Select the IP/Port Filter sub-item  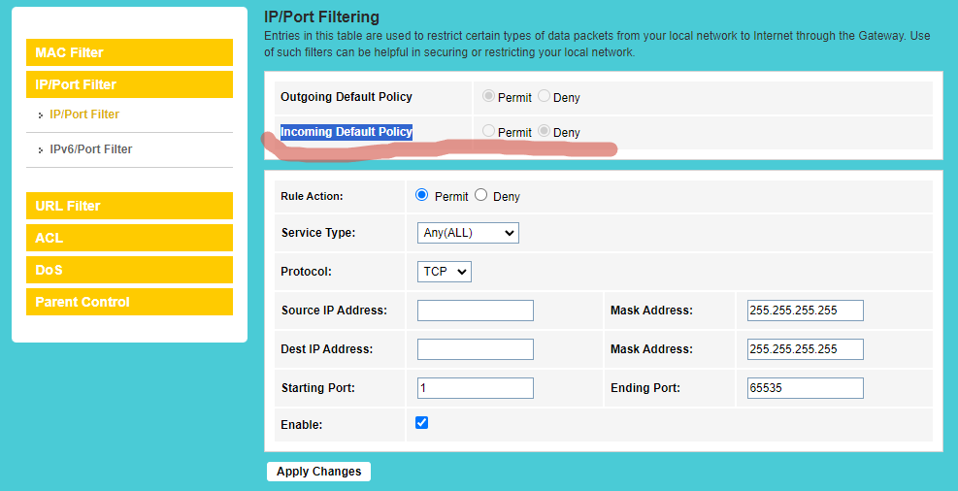[84, 115]
